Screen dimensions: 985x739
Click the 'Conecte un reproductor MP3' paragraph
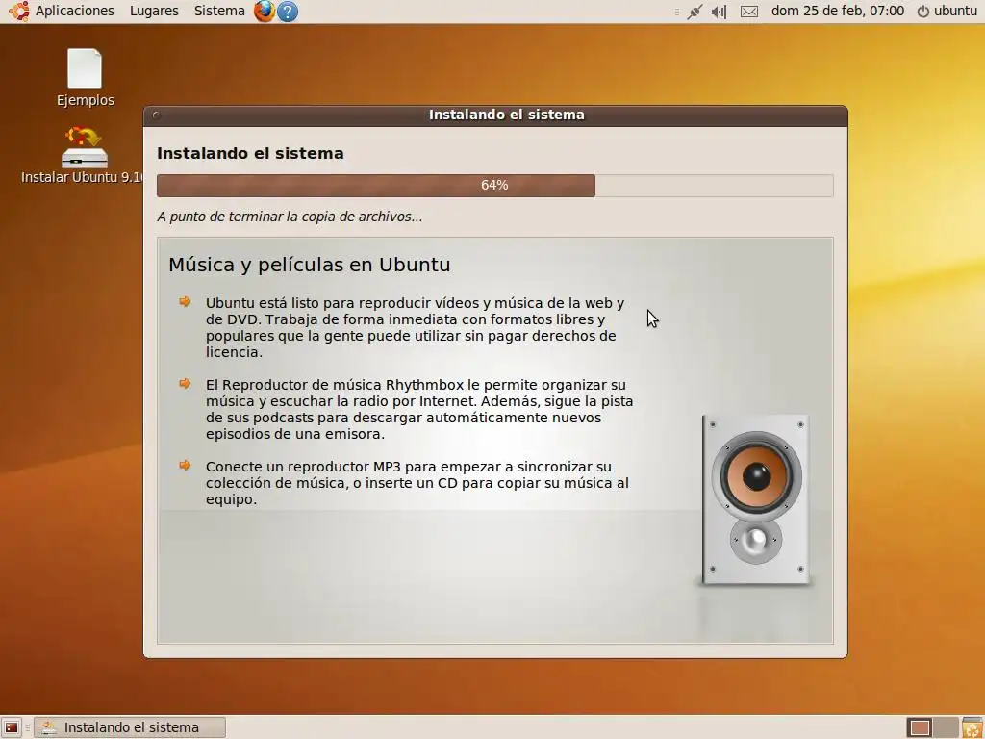[x=417, y=483]
